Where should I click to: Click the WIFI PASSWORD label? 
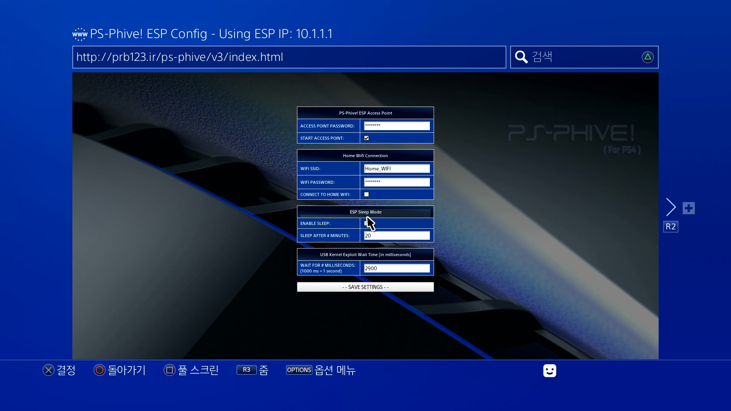(x=318, y=182)
